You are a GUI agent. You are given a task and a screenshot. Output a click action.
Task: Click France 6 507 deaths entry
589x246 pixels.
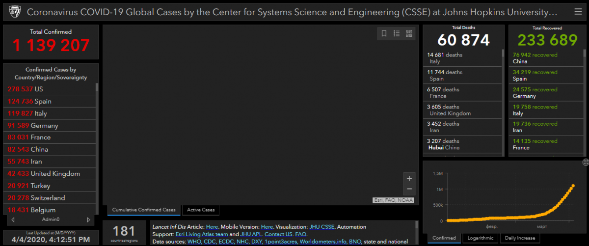[462, 93]
